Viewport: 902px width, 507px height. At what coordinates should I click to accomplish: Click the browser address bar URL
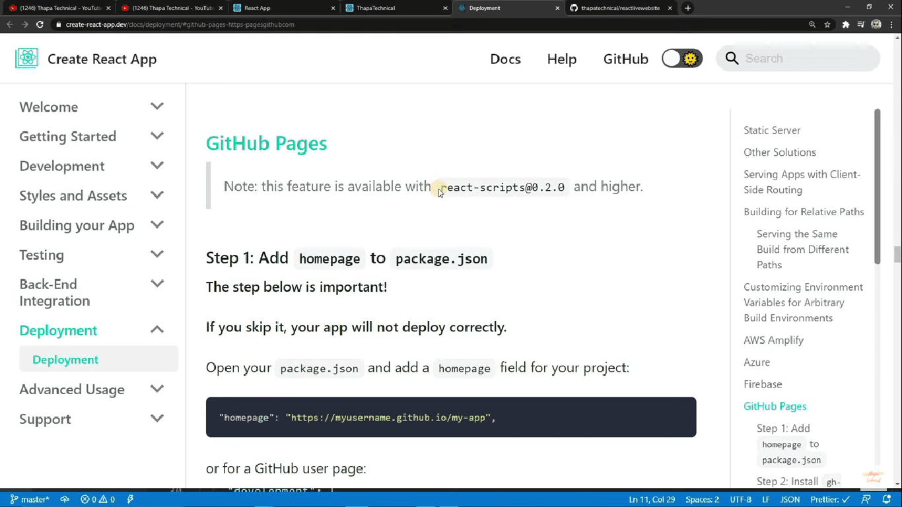click(x=180, y=24)
